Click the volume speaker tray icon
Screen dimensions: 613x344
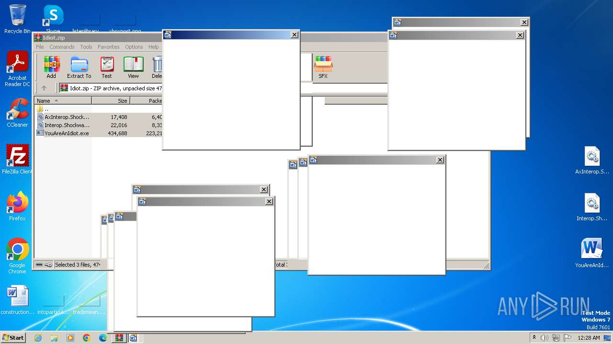click(545, 338)
